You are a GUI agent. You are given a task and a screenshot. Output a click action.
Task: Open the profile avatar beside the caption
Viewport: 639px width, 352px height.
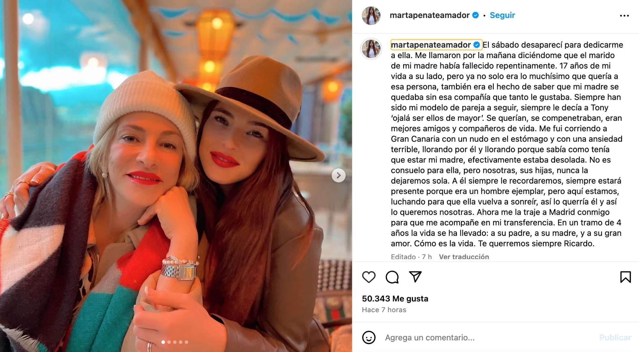[371, 49]
